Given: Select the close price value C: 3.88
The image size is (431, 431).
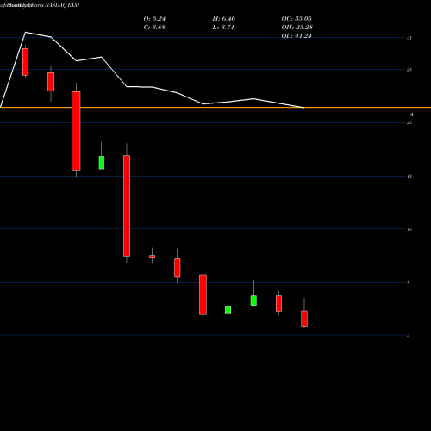Looking at the screenshot, I should point(154,28).
